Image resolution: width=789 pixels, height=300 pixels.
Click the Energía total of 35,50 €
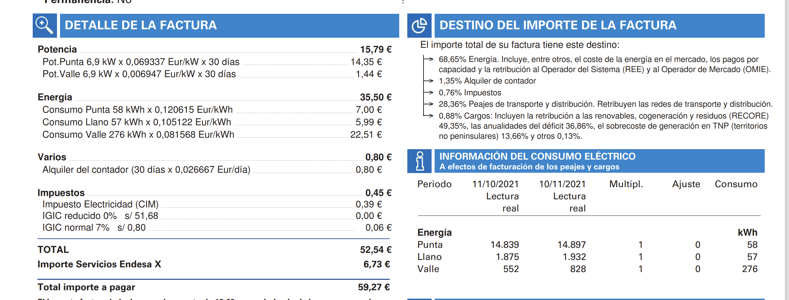point(376,97)
